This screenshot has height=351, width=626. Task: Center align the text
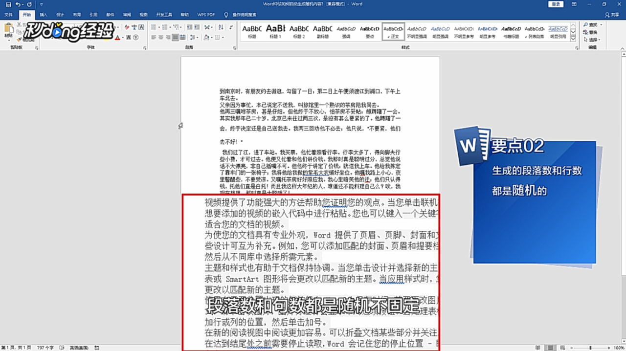tap(161, 38)
